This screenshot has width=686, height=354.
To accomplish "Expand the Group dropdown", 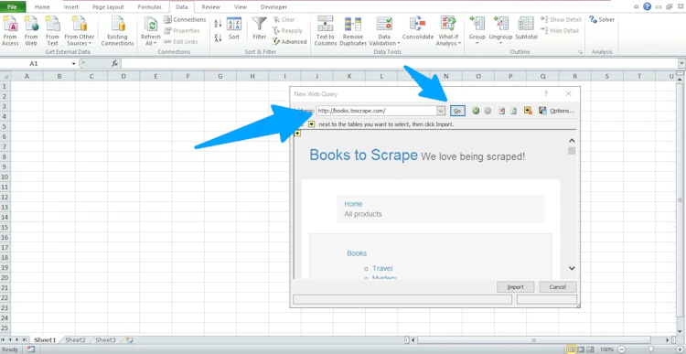I will coord(477,43).
